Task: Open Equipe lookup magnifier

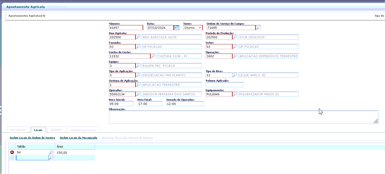Action: coord(138,65)
